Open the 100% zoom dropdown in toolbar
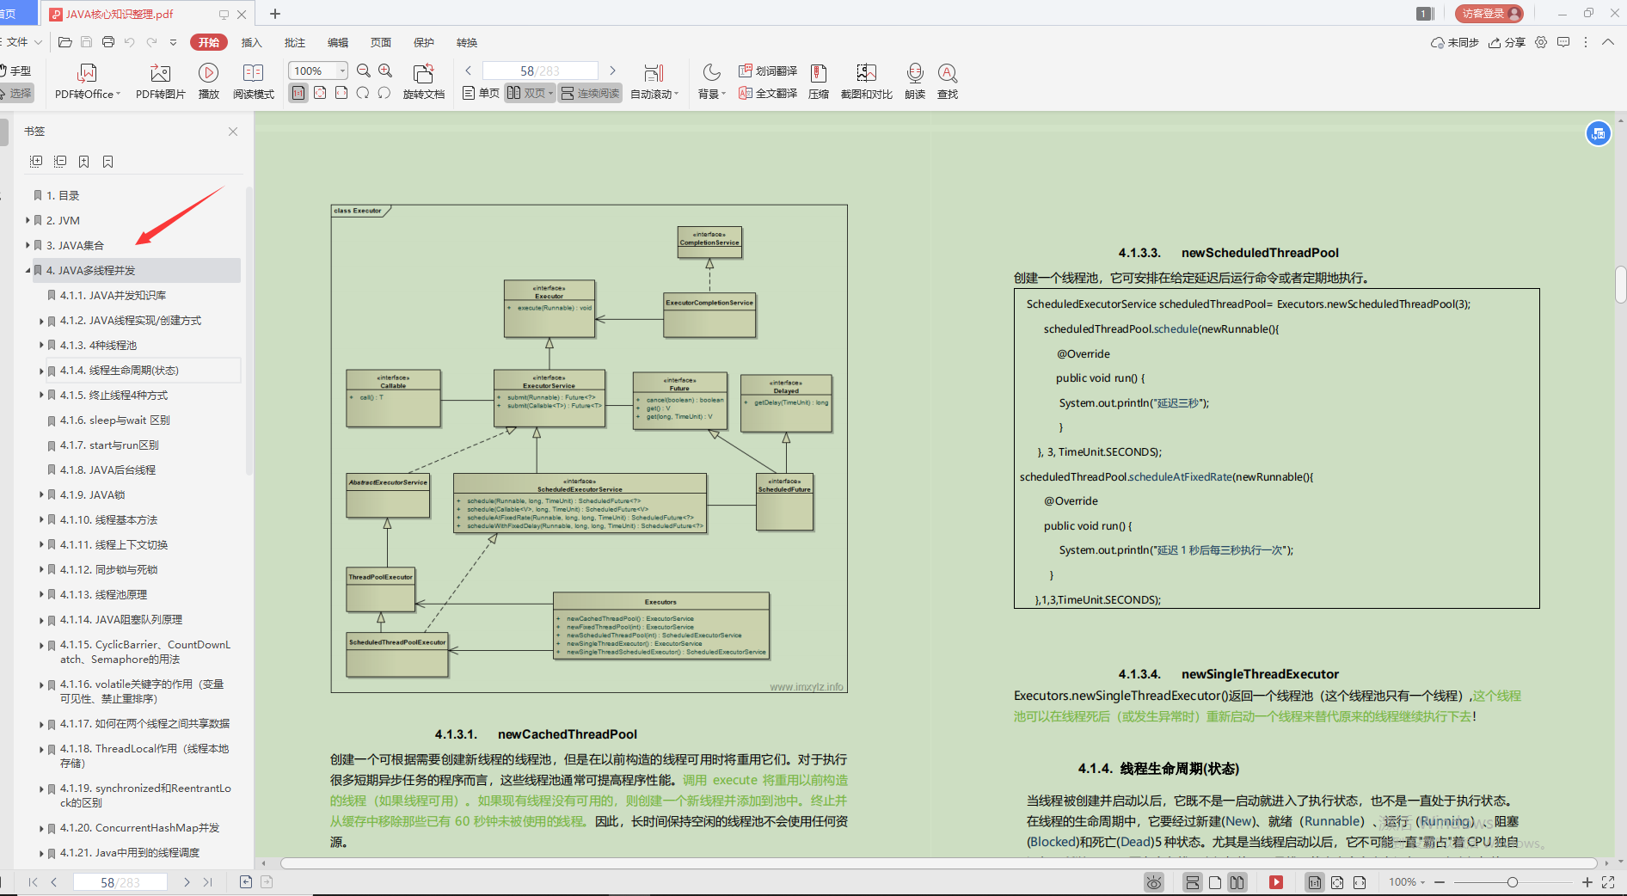The image size is (1627, 896). tap(343, 71)
